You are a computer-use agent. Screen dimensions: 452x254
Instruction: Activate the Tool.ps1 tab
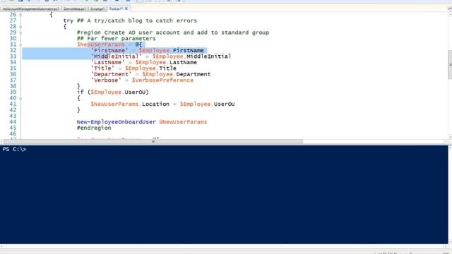[116, 9]
